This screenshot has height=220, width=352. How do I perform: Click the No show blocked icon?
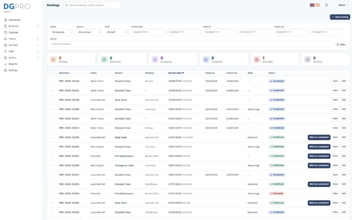click(308, 60)
